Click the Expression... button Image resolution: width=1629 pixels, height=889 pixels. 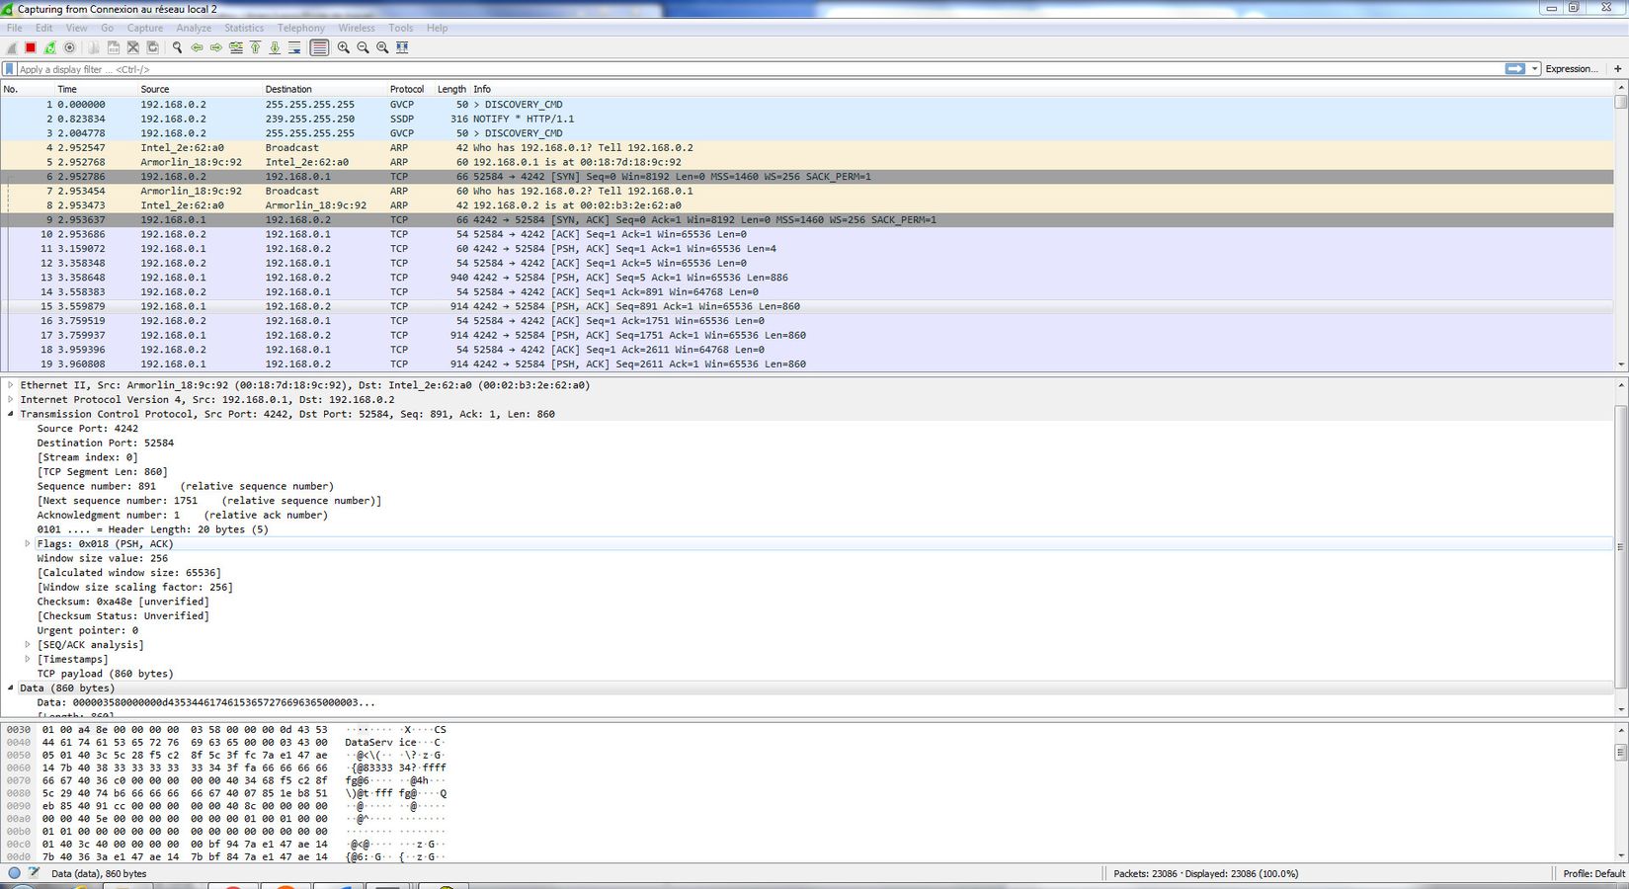tap(1571, 69)
